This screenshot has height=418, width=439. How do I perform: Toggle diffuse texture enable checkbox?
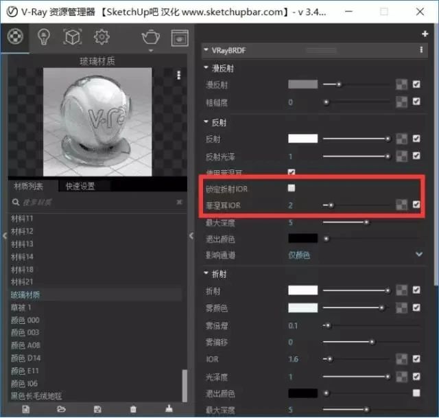click(x=416, y=84)
